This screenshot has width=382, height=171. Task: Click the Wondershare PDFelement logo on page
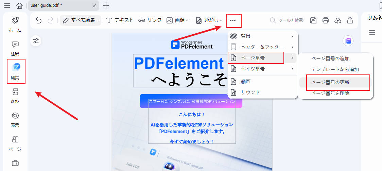(192, 44)
